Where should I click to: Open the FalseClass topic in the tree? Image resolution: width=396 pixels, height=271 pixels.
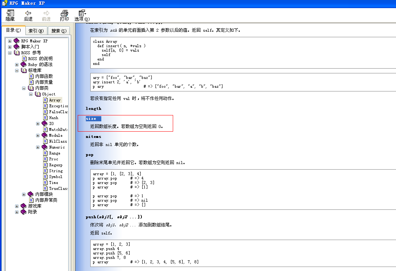pyautogui.click(x=58, y=112)
